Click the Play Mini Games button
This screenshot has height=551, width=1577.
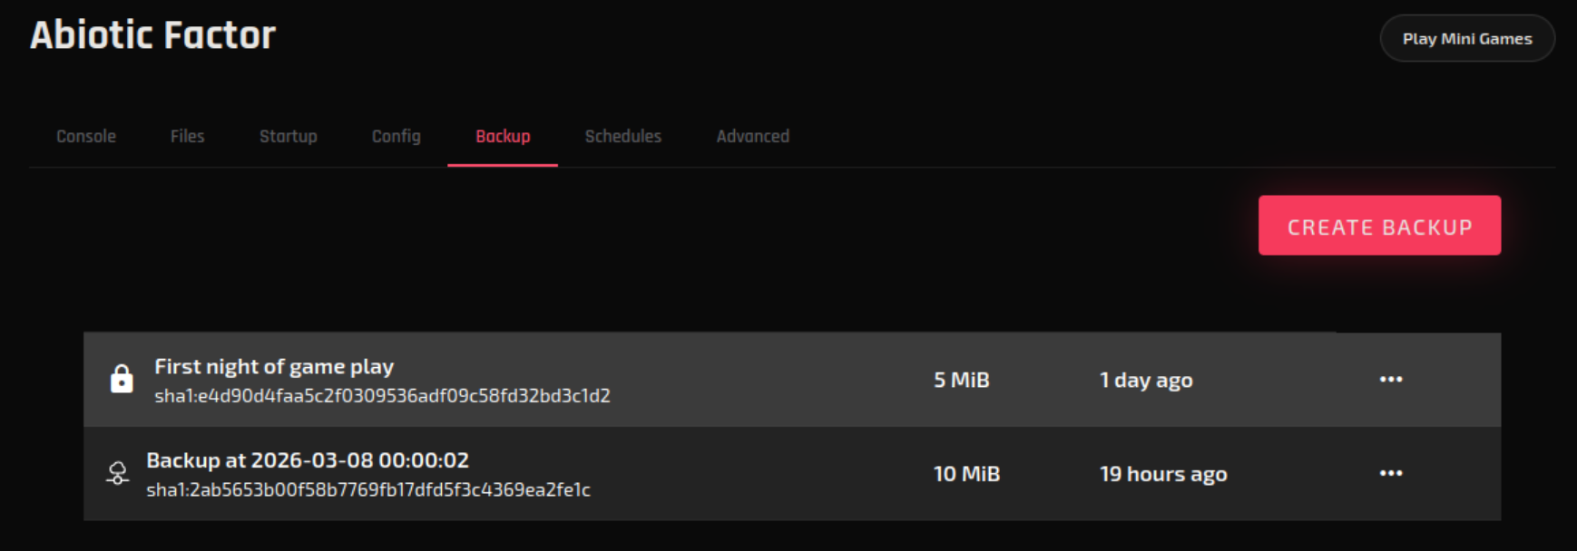(1466, 38)
